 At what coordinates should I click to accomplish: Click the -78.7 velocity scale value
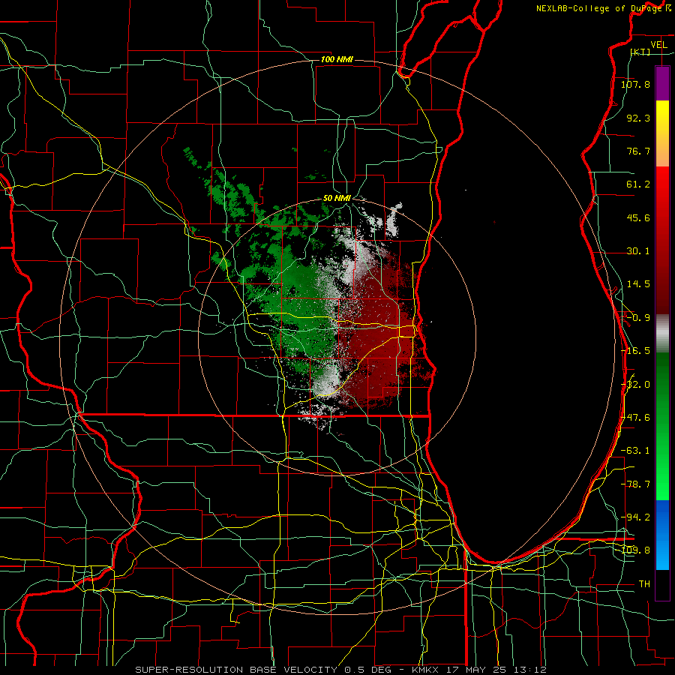click(635, 484)
